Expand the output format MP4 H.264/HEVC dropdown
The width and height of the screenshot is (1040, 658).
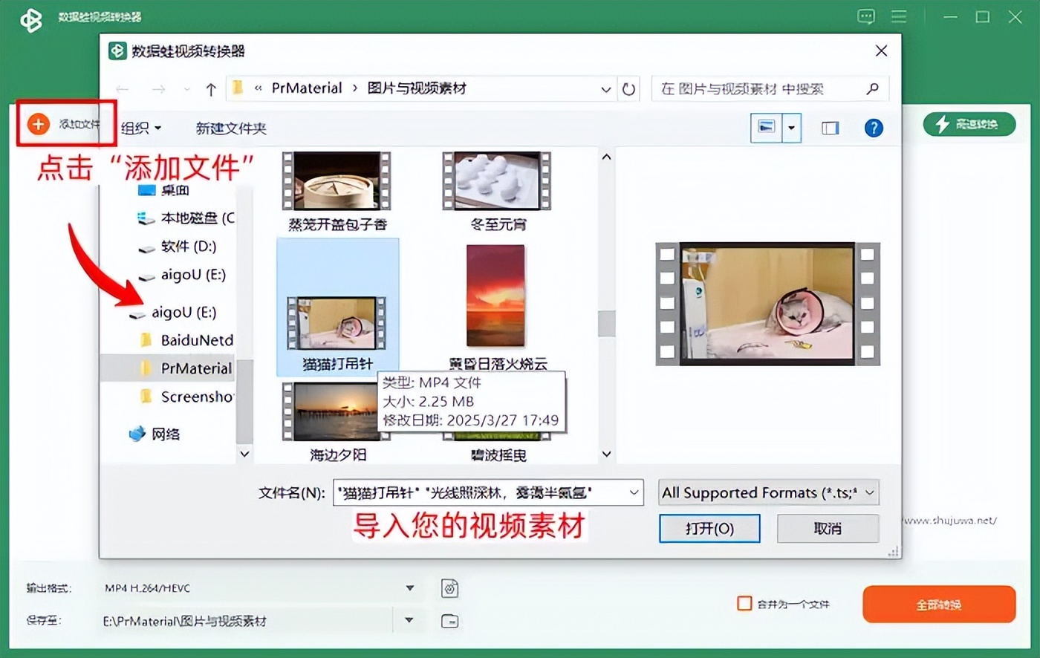tap(409, 588)
